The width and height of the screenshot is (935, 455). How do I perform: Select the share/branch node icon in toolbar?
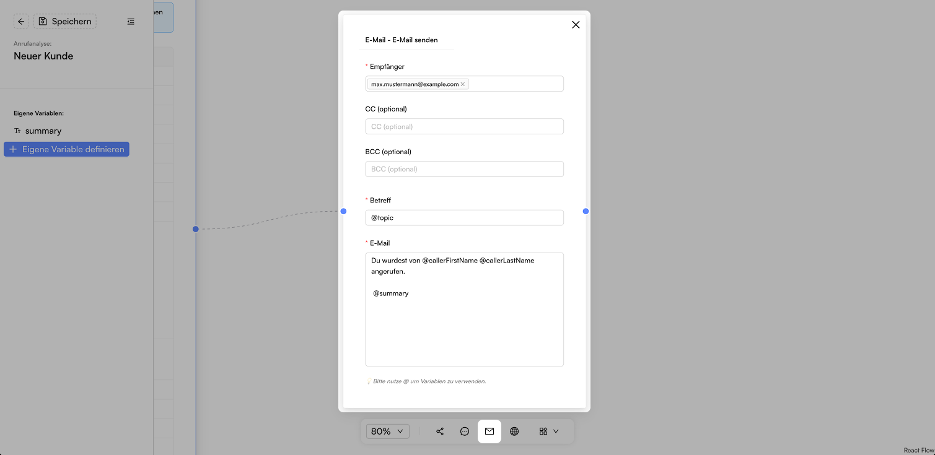tap(440, 431)
